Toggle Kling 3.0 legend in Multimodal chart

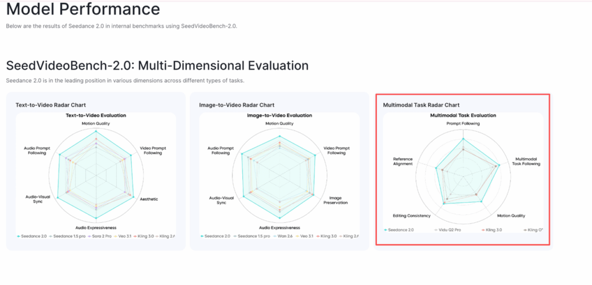(491, 230)
